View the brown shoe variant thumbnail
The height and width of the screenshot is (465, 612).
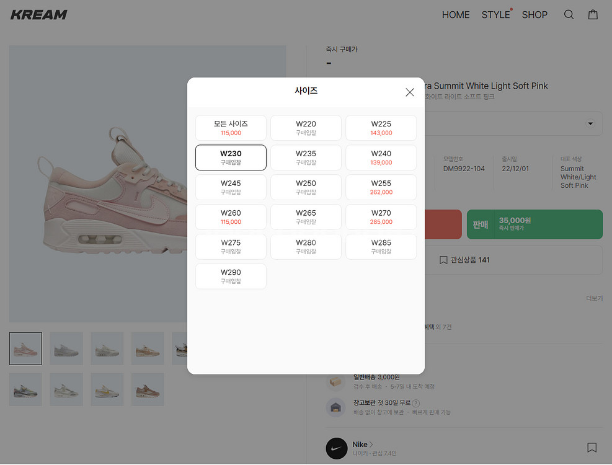coord(148,389)
